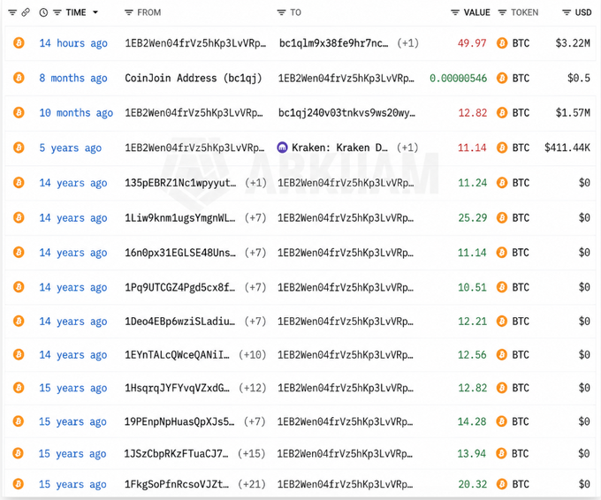Click BTC token icon in the 12.56 row
Viewport: 601px width, 500px height.
click(502, 355)
